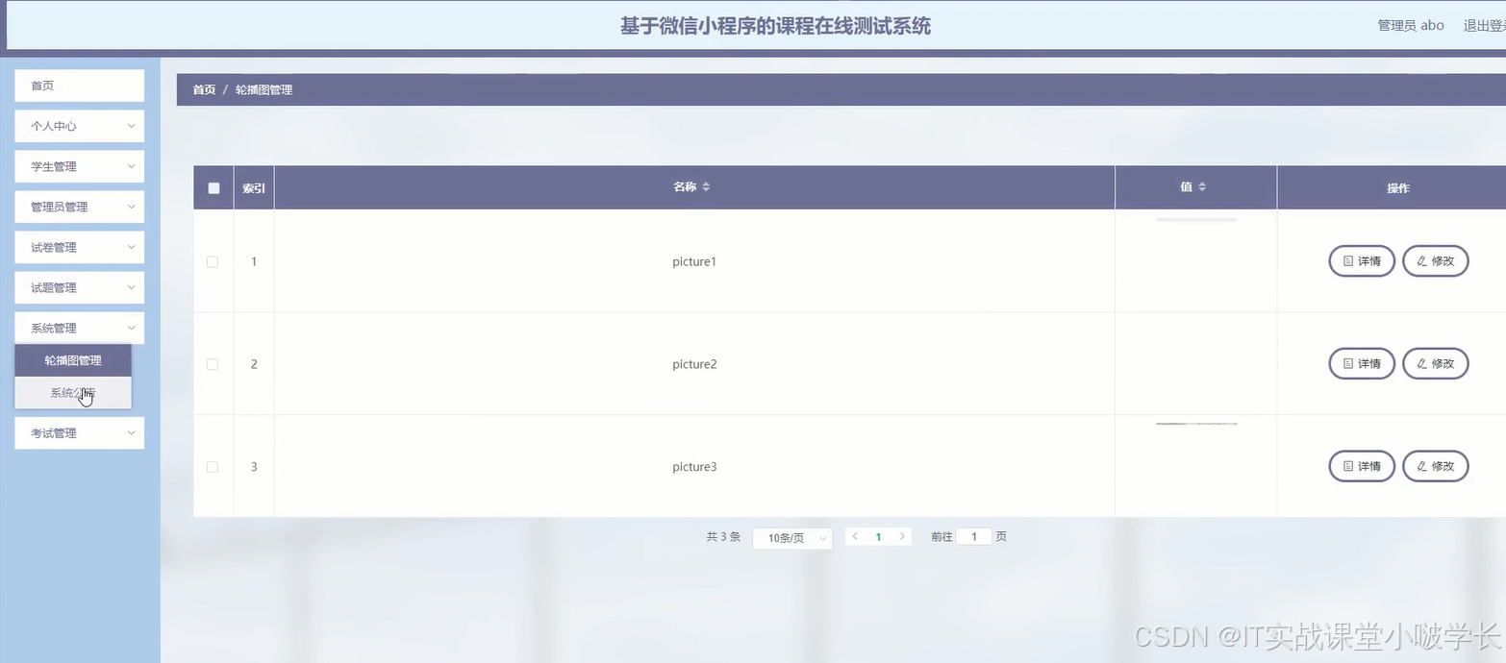Viewport: 1506px width, 663px height.
Task: Click 首页 breadcrumb link
Action: (204, 89)
